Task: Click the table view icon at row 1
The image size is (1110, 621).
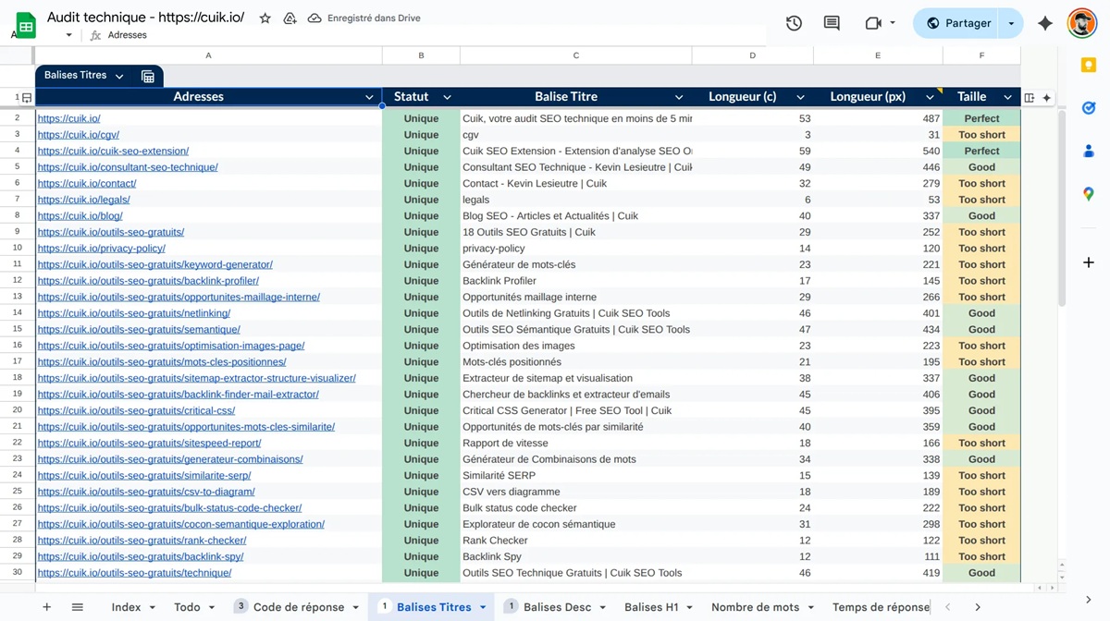Action: point(27,97)
